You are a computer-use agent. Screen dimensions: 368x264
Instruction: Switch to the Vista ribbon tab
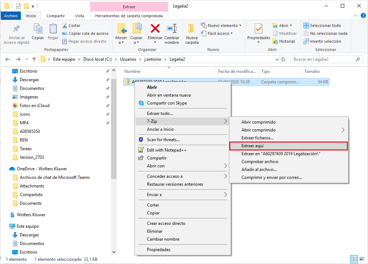79,16
